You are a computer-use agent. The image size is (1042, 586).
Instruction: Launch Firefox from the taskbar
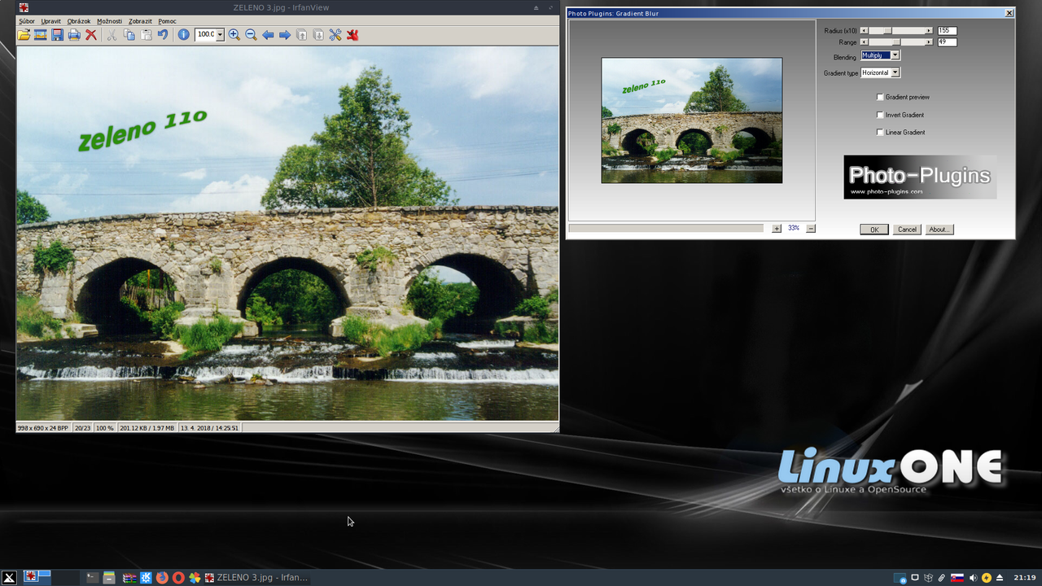[x=162, y=578]
